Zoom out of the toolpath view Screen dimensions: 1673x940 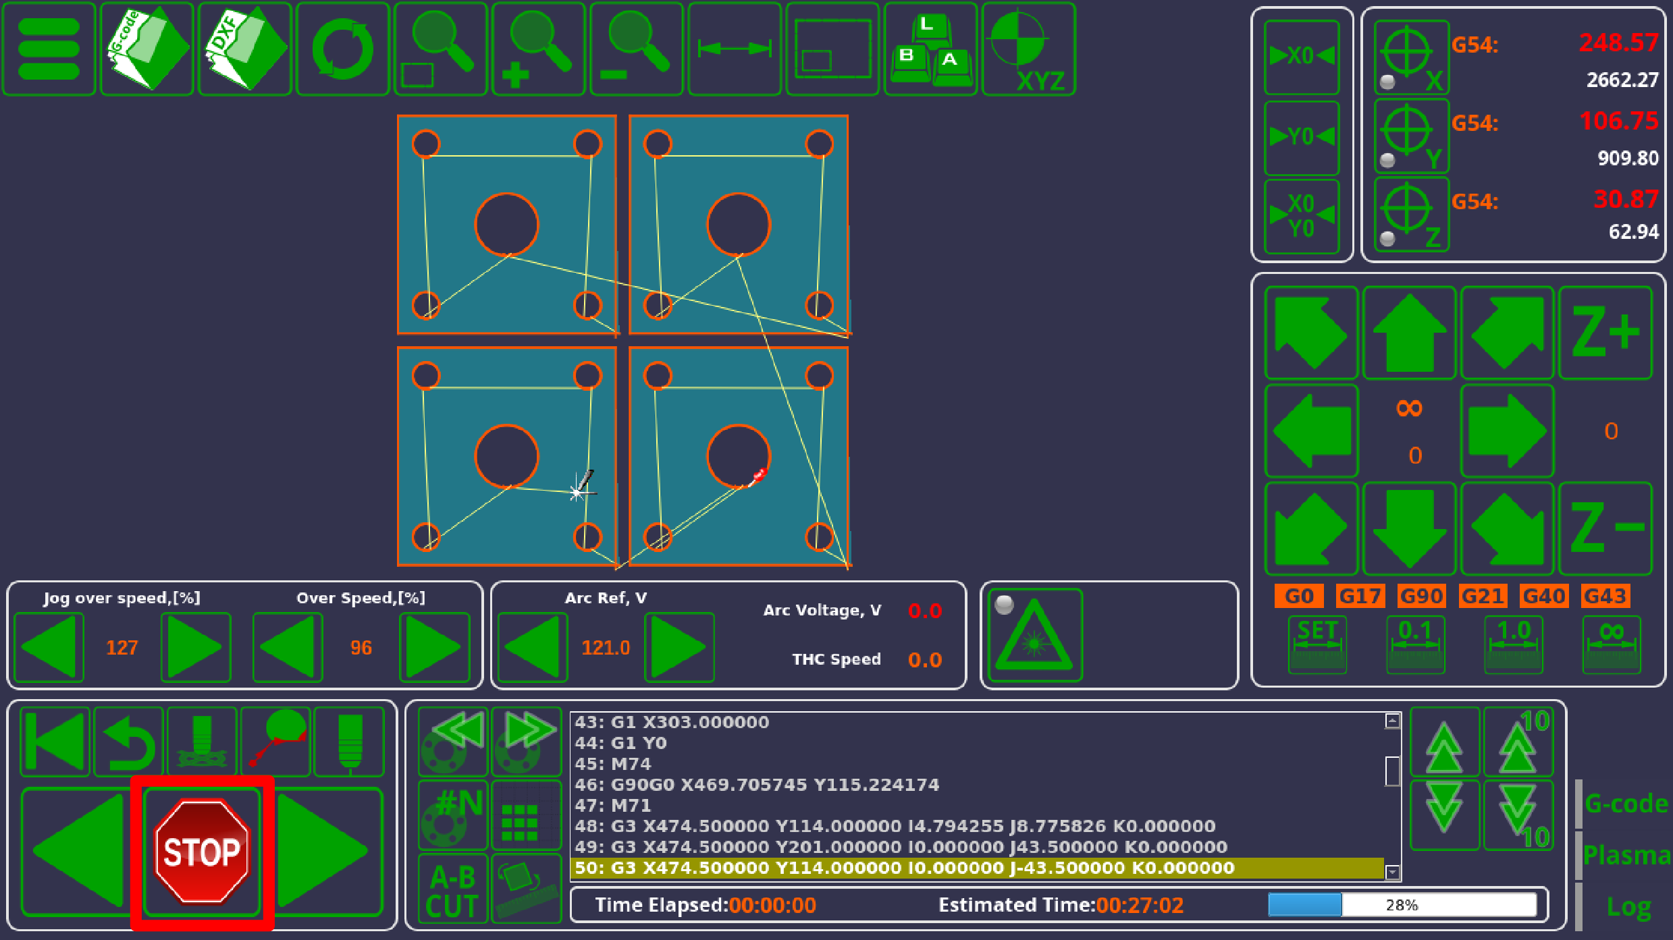coord(636,49)
